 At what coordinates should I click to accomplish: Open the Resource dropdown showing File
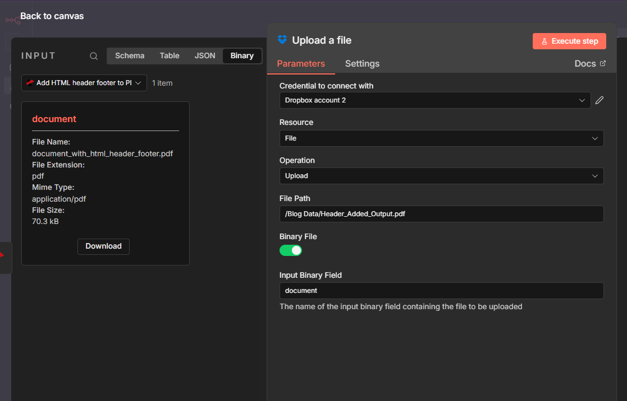pyautogui.click(x=441, y=138)
